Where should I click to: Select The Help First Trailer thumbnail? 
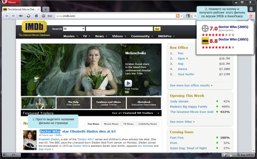pyautogui.click(x=73, y=103)
